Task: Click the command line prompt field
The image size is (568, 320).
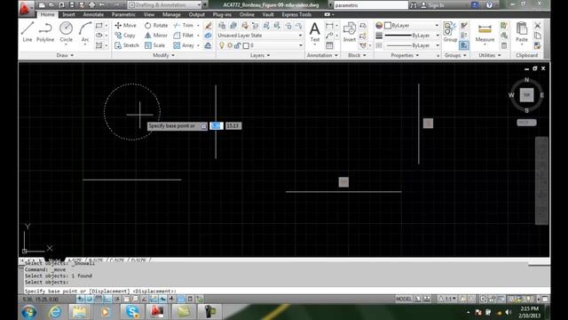Action: (287, 291)
